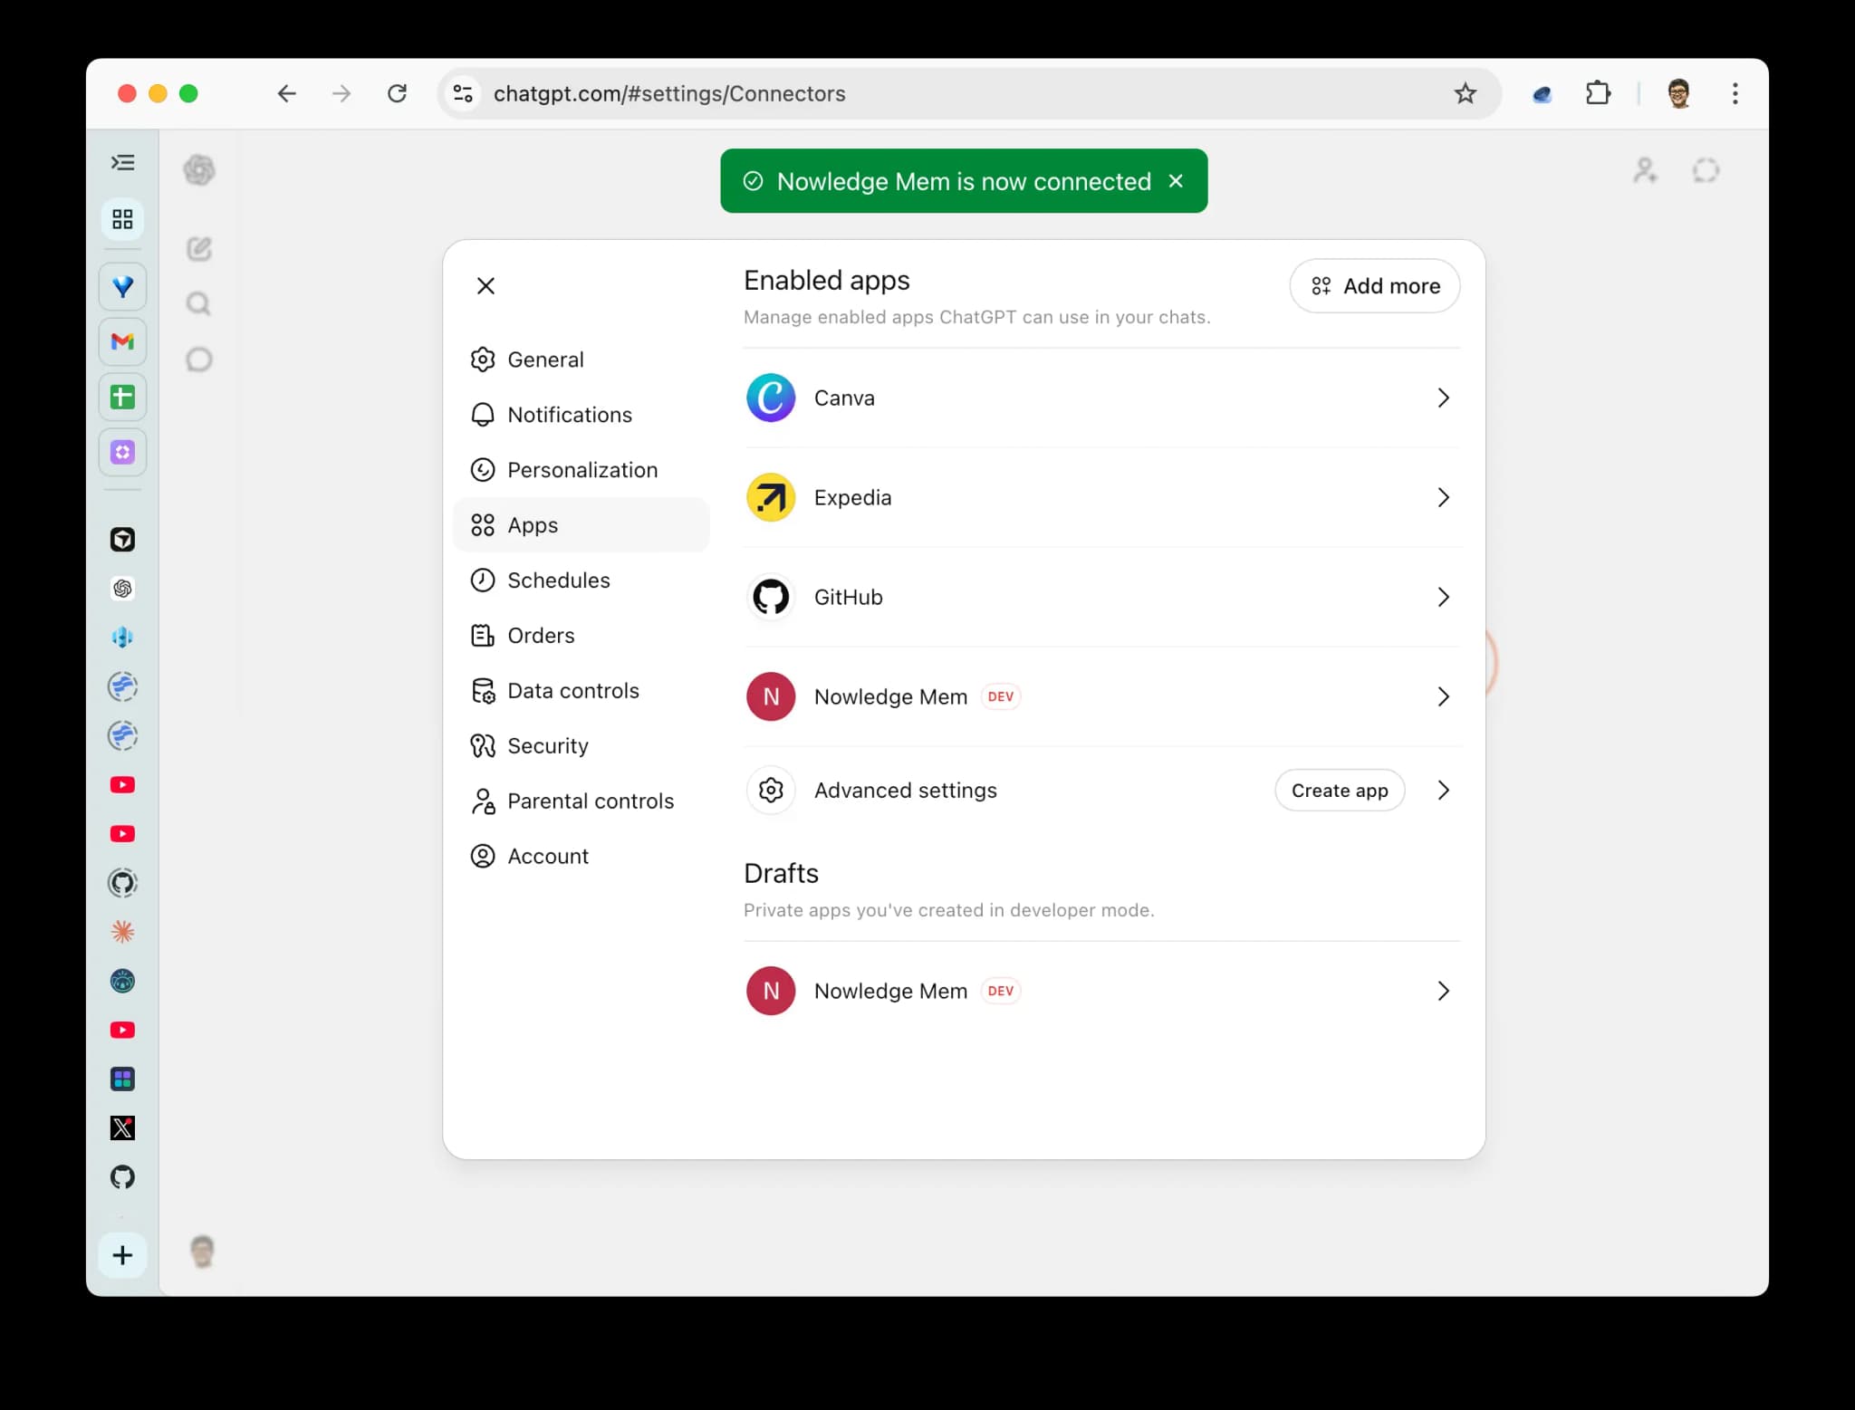Open the Advanced settings chevron
Viewport: 1855px width, 1410px height.
pos(1443,791)
